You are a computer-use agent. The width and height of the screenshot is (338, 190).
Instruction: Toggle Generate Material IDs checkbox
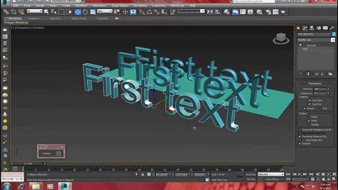[299, 137]
